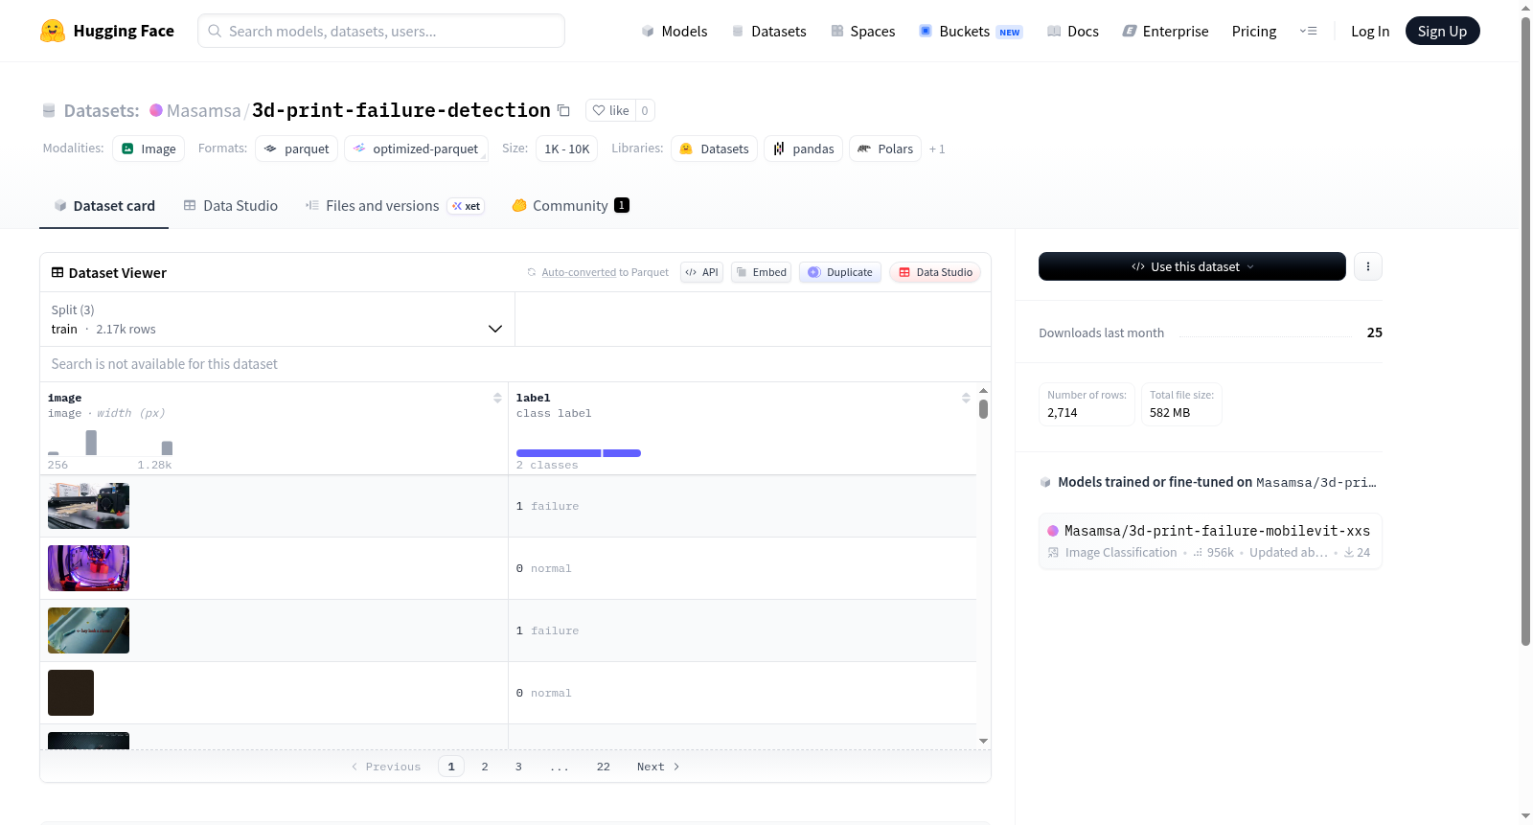Viewport: 1533px width, 825px height.
Task: Click the table vertical scrollbar handle
Action: [983, 409]
